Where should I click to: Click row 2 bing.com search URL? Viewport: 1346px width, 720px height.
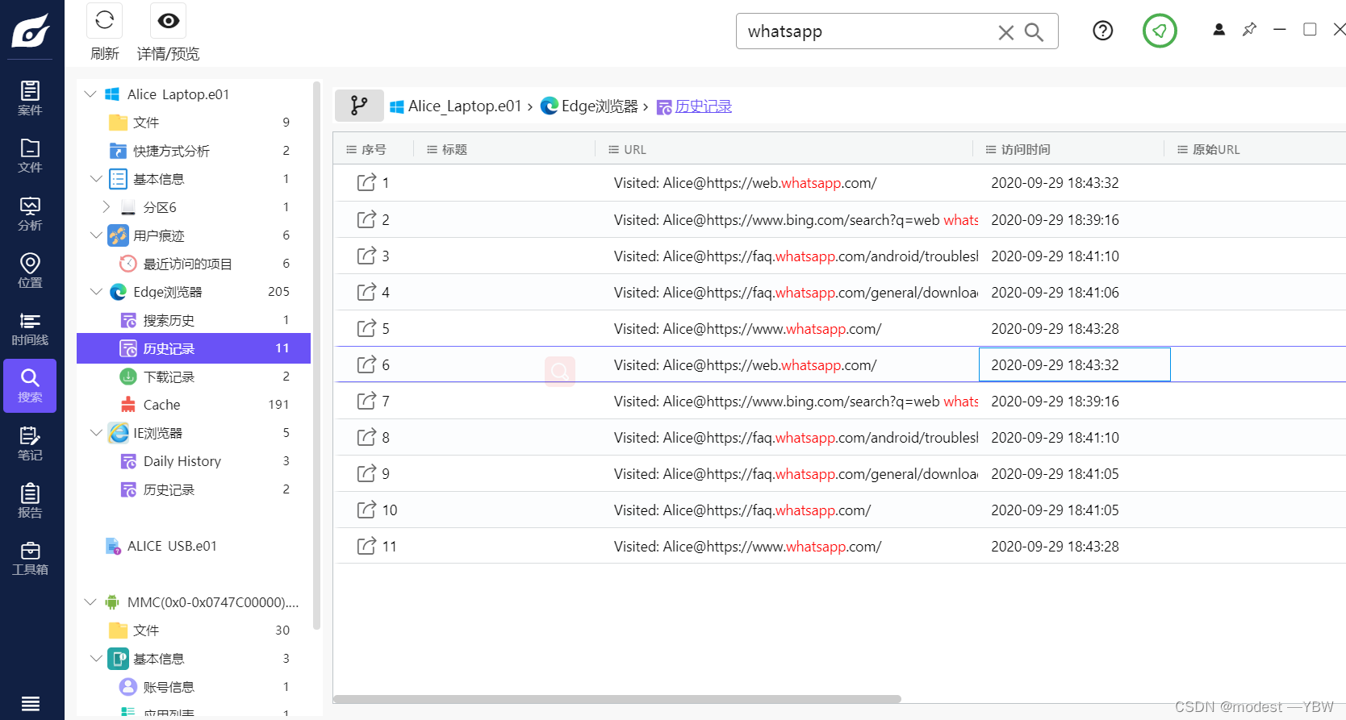[x=796, y=220]
